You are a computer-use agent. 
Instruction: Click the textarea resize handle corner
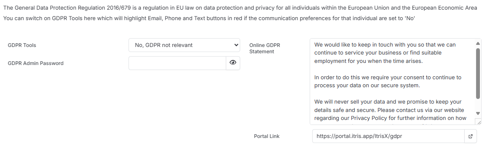(478, 122)
